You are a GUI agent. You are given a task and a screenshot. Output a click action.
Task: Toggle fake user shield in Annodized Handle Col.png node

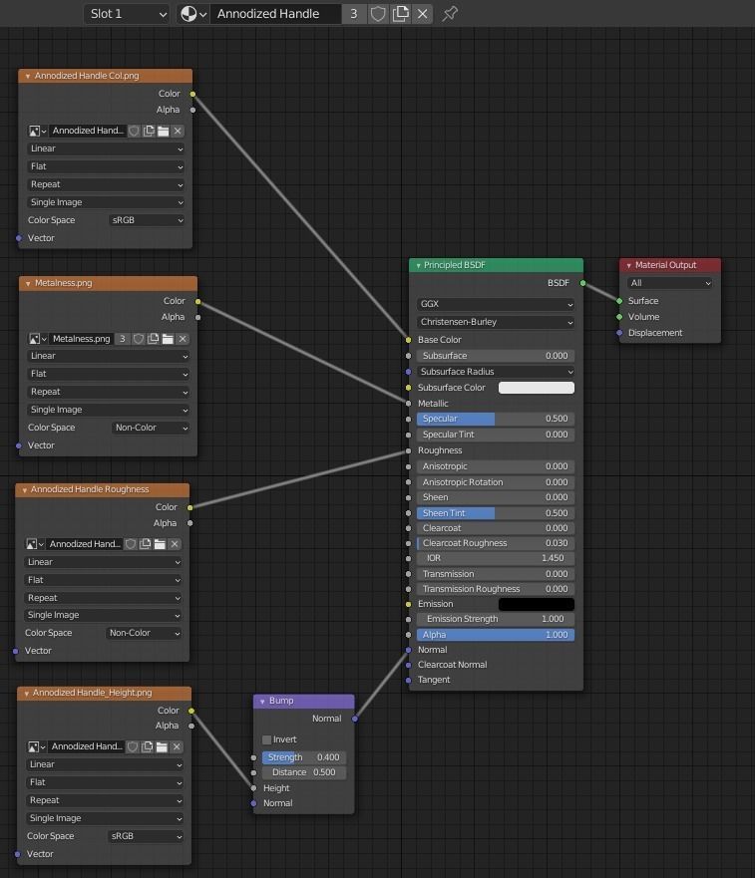134,131
